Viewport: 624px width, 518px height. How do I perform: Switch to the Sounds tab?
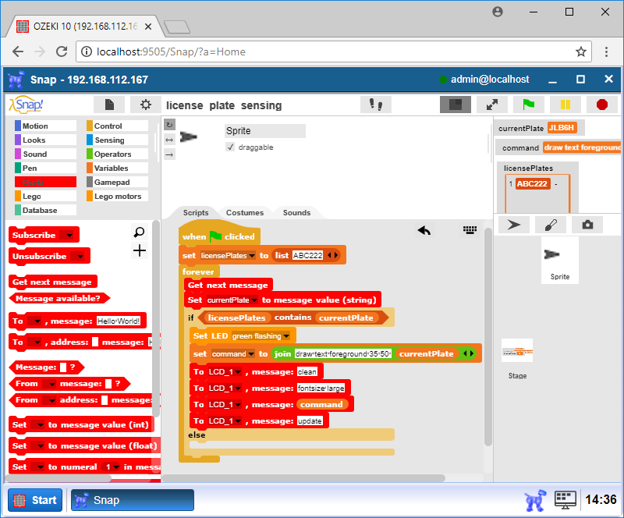[296, 213]
